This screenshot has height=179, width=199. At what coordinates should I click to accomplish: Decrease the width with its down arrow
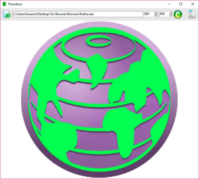(156, 15)
